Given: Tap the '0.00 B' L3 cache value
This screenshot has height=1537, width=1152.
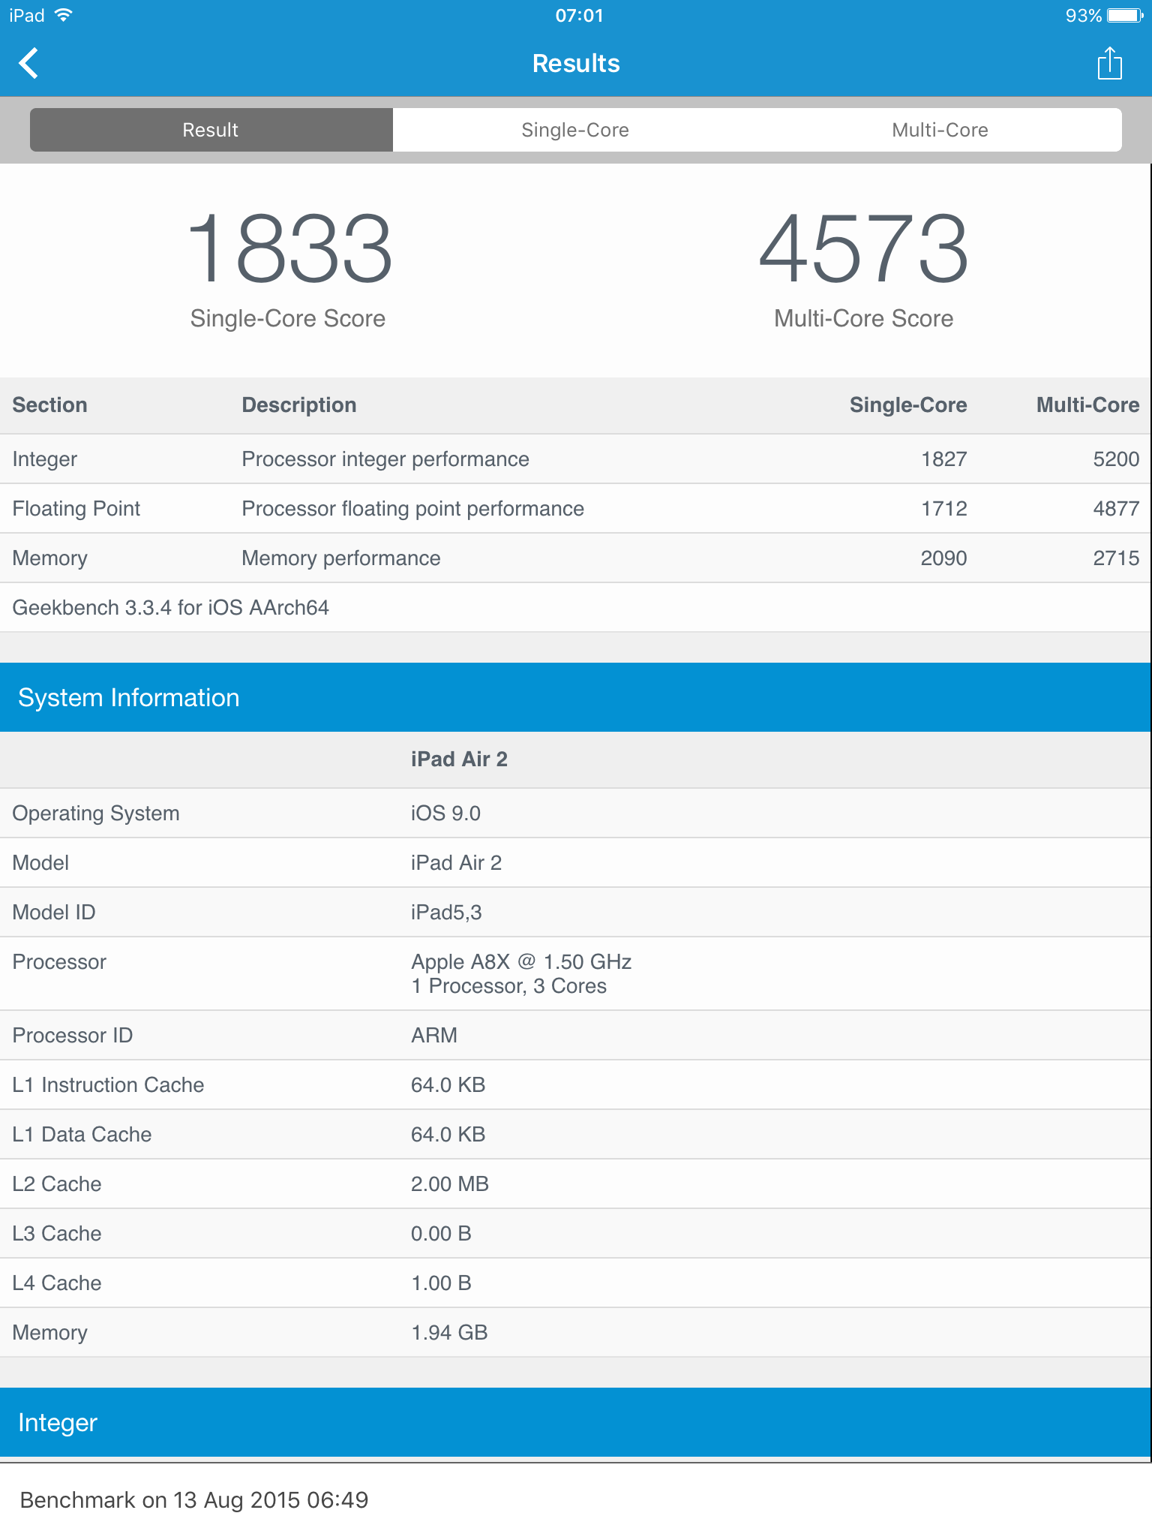Looking at the screenshot, I should coord(441,1234).
